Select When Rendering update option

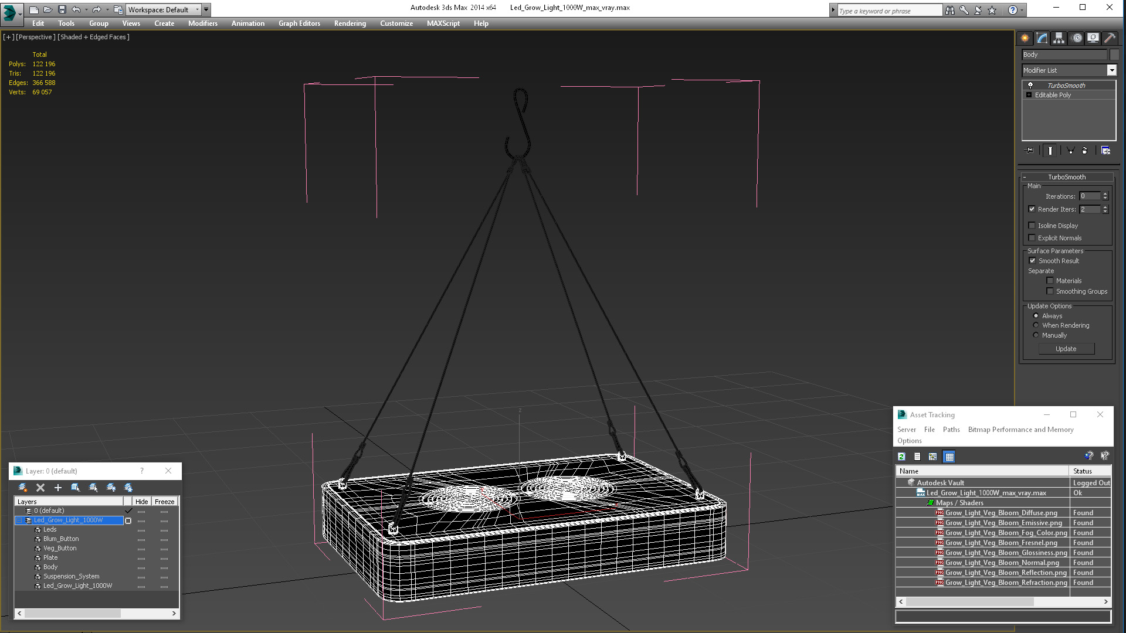pos(1036,325)
